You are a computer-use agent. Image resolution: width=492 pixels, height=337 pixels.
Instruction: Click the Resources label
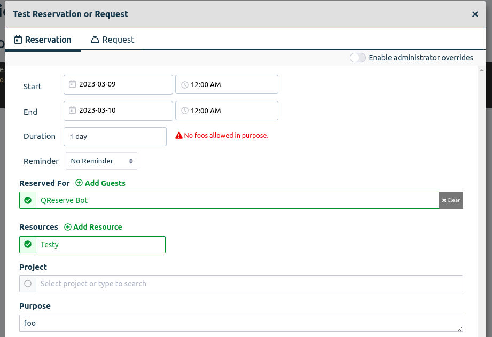pyautogui.click(x=38, y=227)
